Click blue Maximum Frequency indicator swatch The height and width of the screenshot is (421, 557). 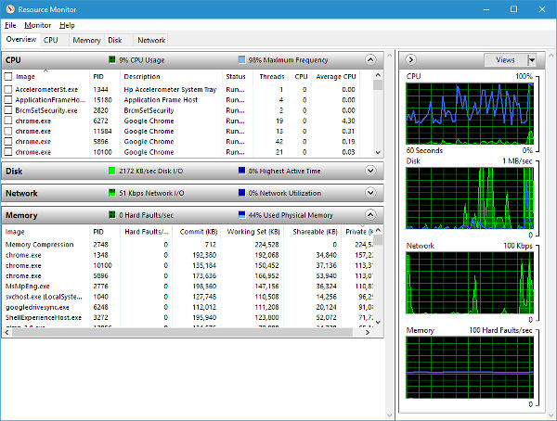[241, 59]
